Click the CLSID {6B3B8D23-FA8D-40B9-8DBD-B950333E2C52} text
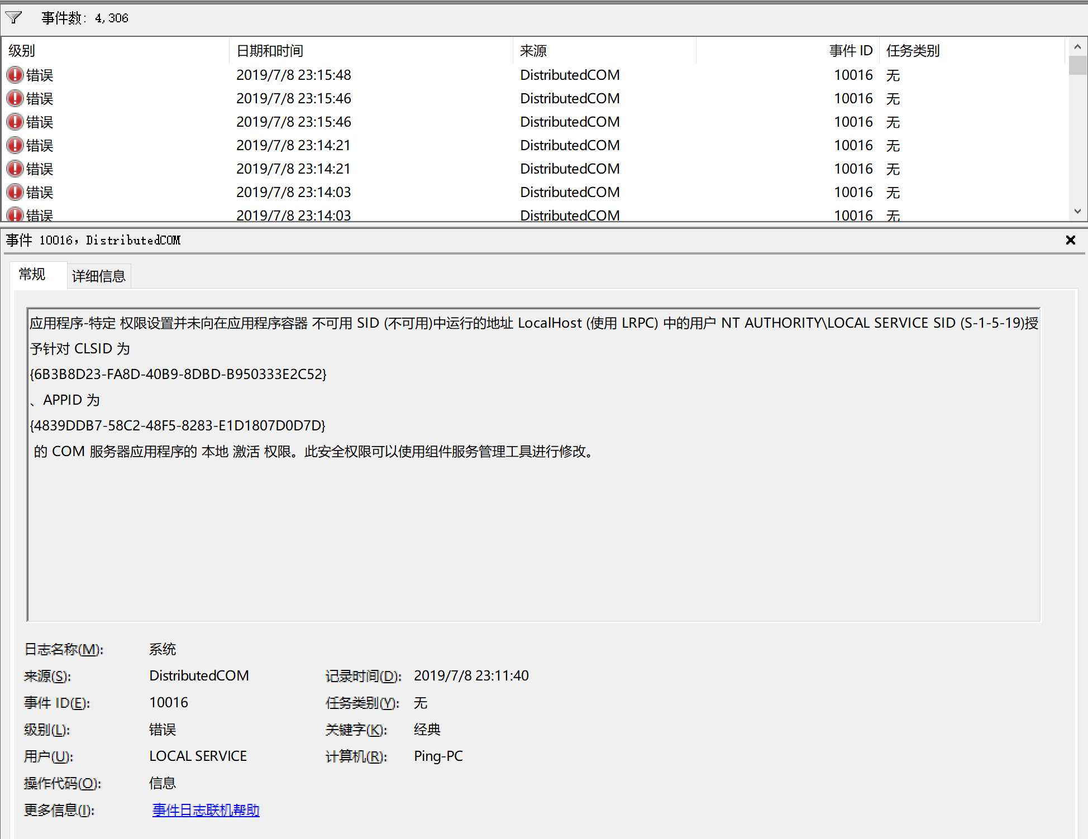The width and height of the screenshot is (1088, 839). (178, 374)
